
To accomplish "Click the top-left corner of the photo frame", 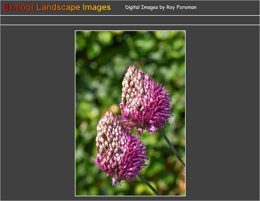I will tap(76, 31).
